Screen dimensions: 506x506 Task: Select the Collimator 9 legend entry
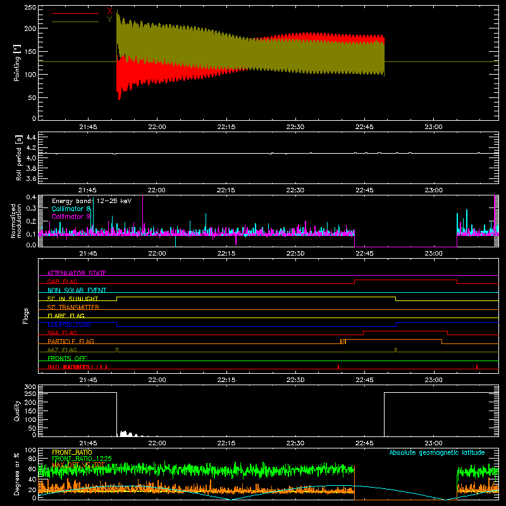[x=71, y=216]
